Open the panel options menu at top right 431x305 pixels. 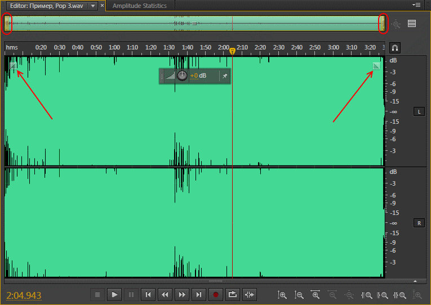(x=417, y=5)
